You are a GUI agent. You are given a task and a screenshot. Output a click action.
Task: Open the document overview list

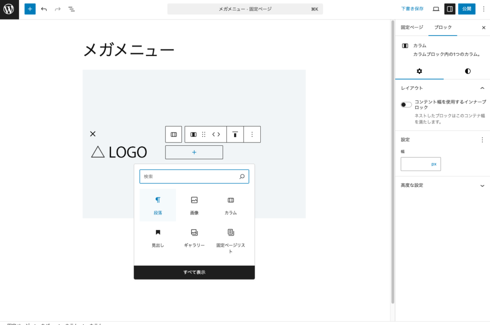[x=71, y=9]
